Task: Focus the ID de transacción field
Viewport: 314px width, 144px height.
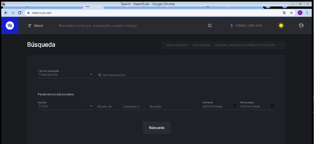Action: point(187,75)
